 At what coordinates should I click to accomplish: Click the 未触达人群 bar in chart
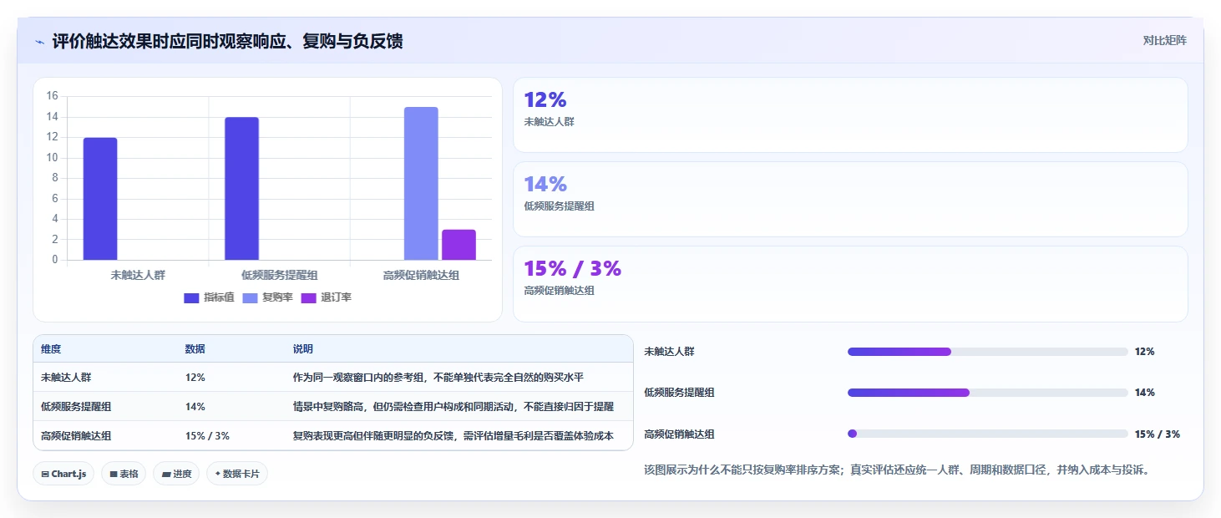[x=100, y=199]
